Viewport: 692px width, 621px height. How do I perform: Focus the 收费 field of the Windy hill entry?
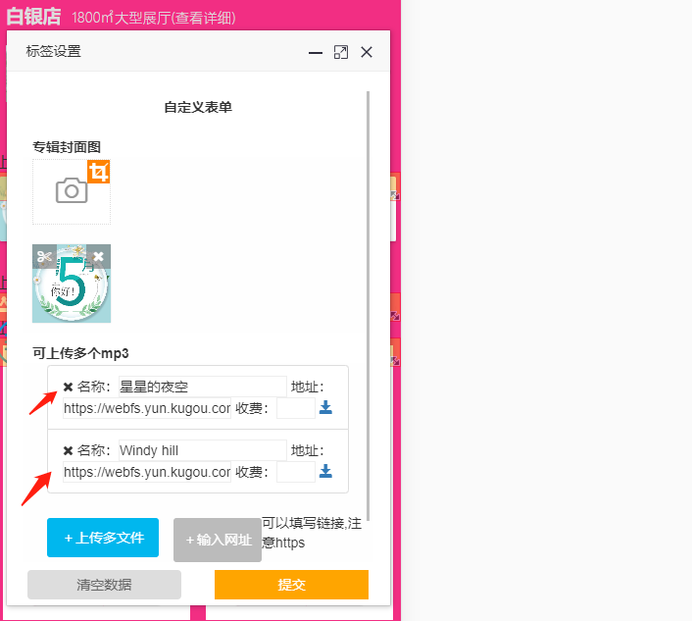click(x=296, y=472)
